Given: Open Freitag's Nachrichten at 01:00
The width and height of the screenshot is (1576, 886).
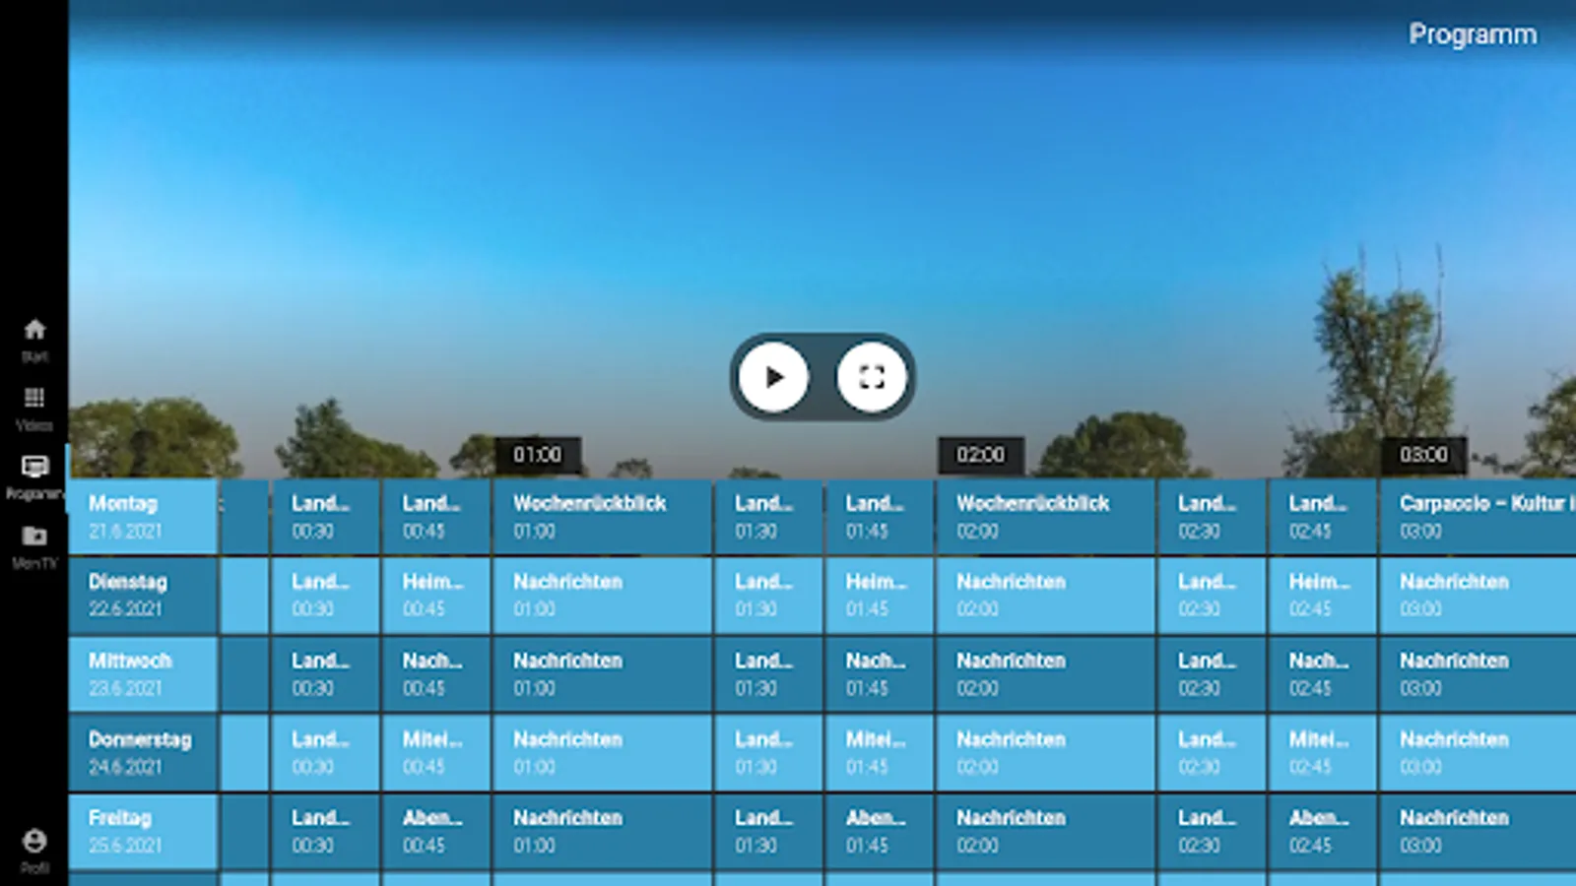Looking at the screenshot, I should coord(603,832).
